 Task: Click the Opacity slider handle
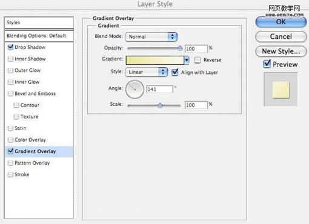[180, 48]
